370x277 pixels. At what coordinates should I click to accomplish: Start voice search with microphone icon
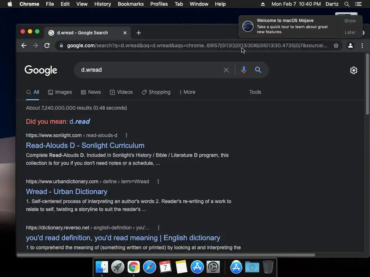[x=244, y=70]
